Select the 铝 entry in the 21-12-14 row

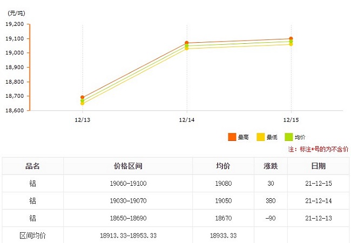(33, 201)
